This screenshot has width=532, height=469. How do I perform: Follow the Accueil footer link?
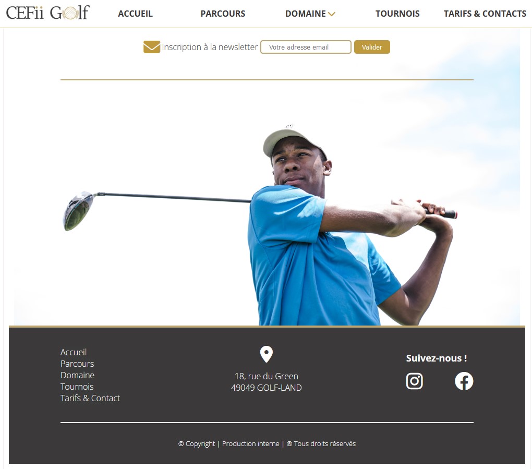[x=74, y=352]
